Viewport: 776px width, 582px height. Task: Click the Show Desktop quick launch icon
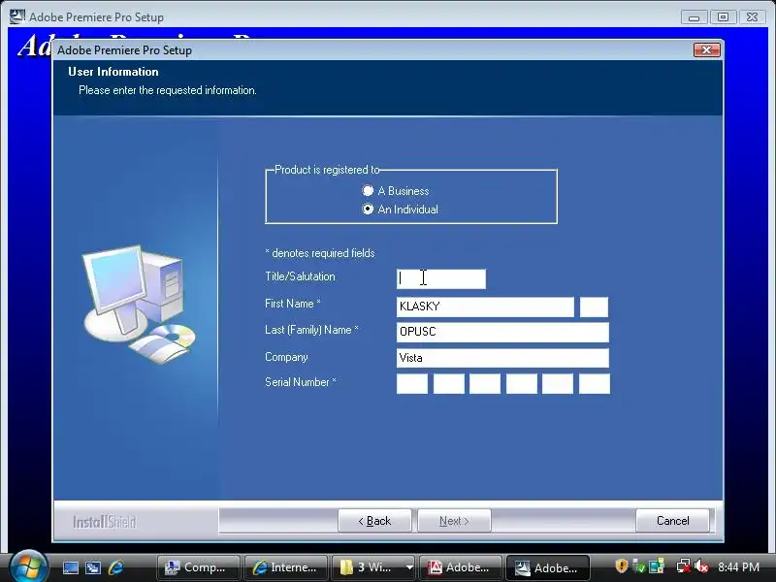point(70,567)
